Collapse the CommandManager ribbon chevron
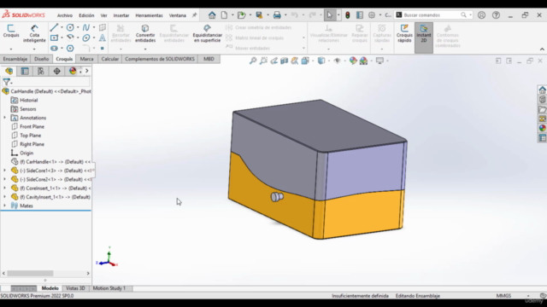547x307 pixels. click(542, 49)
